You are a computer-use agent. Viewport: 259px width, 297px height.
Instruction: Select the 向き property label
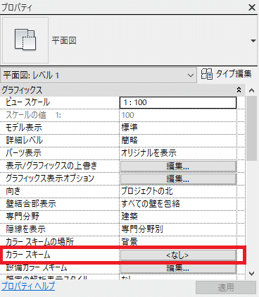pyautogui.click(x=13, y=191)
